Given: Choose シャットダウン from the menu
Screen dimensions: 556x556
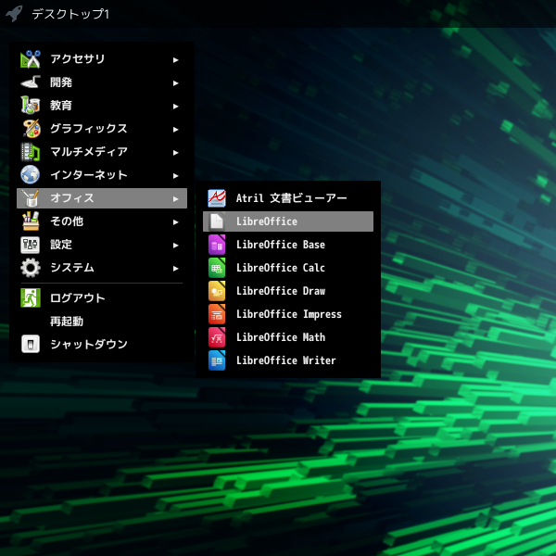Looking at the screenshot, I should 102,344.
